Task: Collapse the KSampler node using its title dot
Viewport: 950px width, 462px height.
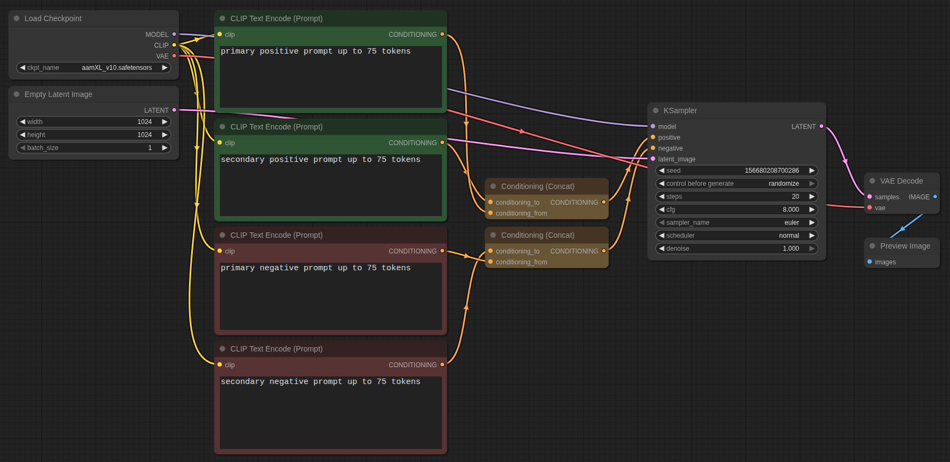Action: coord(655,110)
